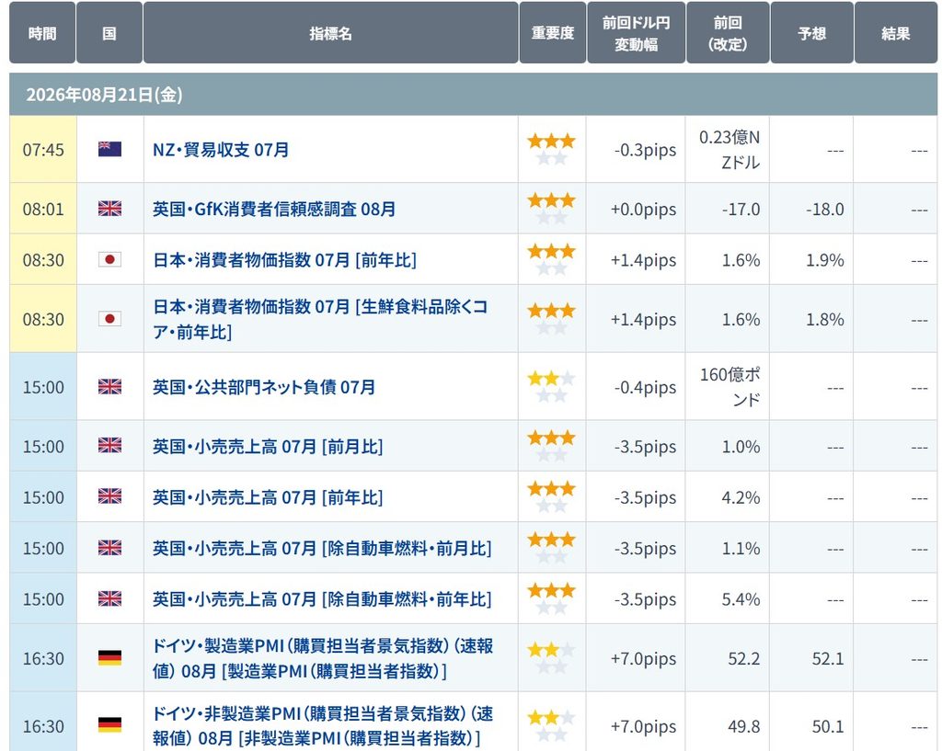Screen dimensions: 942x751
Task: Open NZ・貿易収支 07月 indicator link
Action: click(x=221, y=150)
